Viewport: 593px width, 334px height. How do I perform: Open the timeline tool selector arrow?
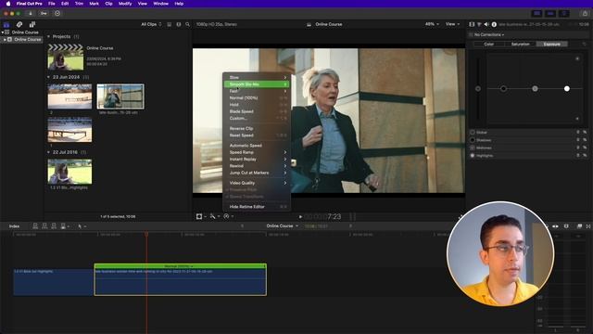pos(82,226)
